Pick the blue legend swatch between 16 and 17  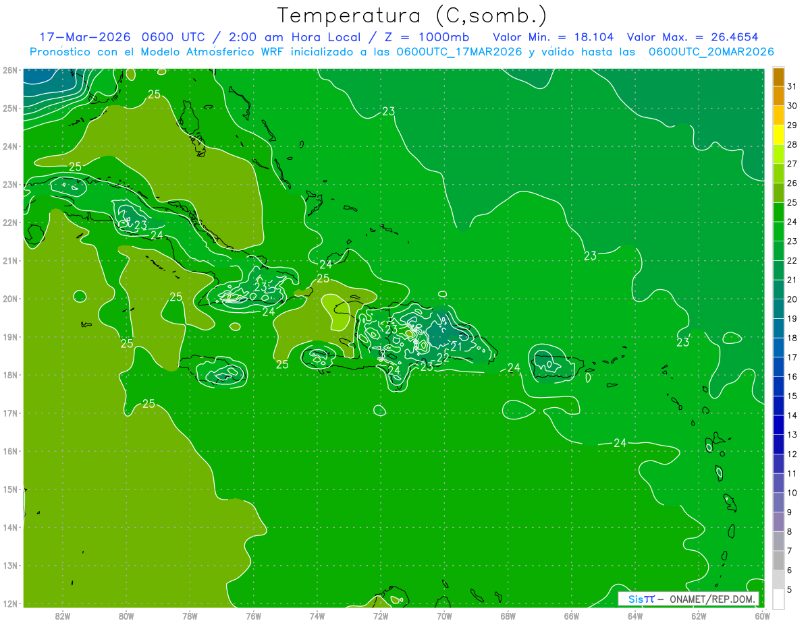(x=779, y=367)
